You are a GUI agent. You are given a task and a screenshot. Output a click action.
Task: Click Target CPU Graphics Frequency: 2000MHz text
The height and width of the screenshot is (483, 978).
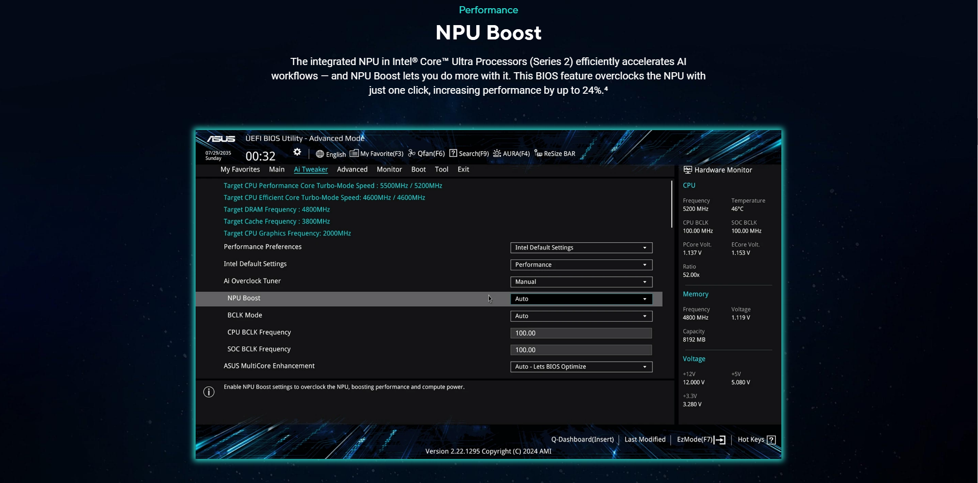tap(287, 234)
